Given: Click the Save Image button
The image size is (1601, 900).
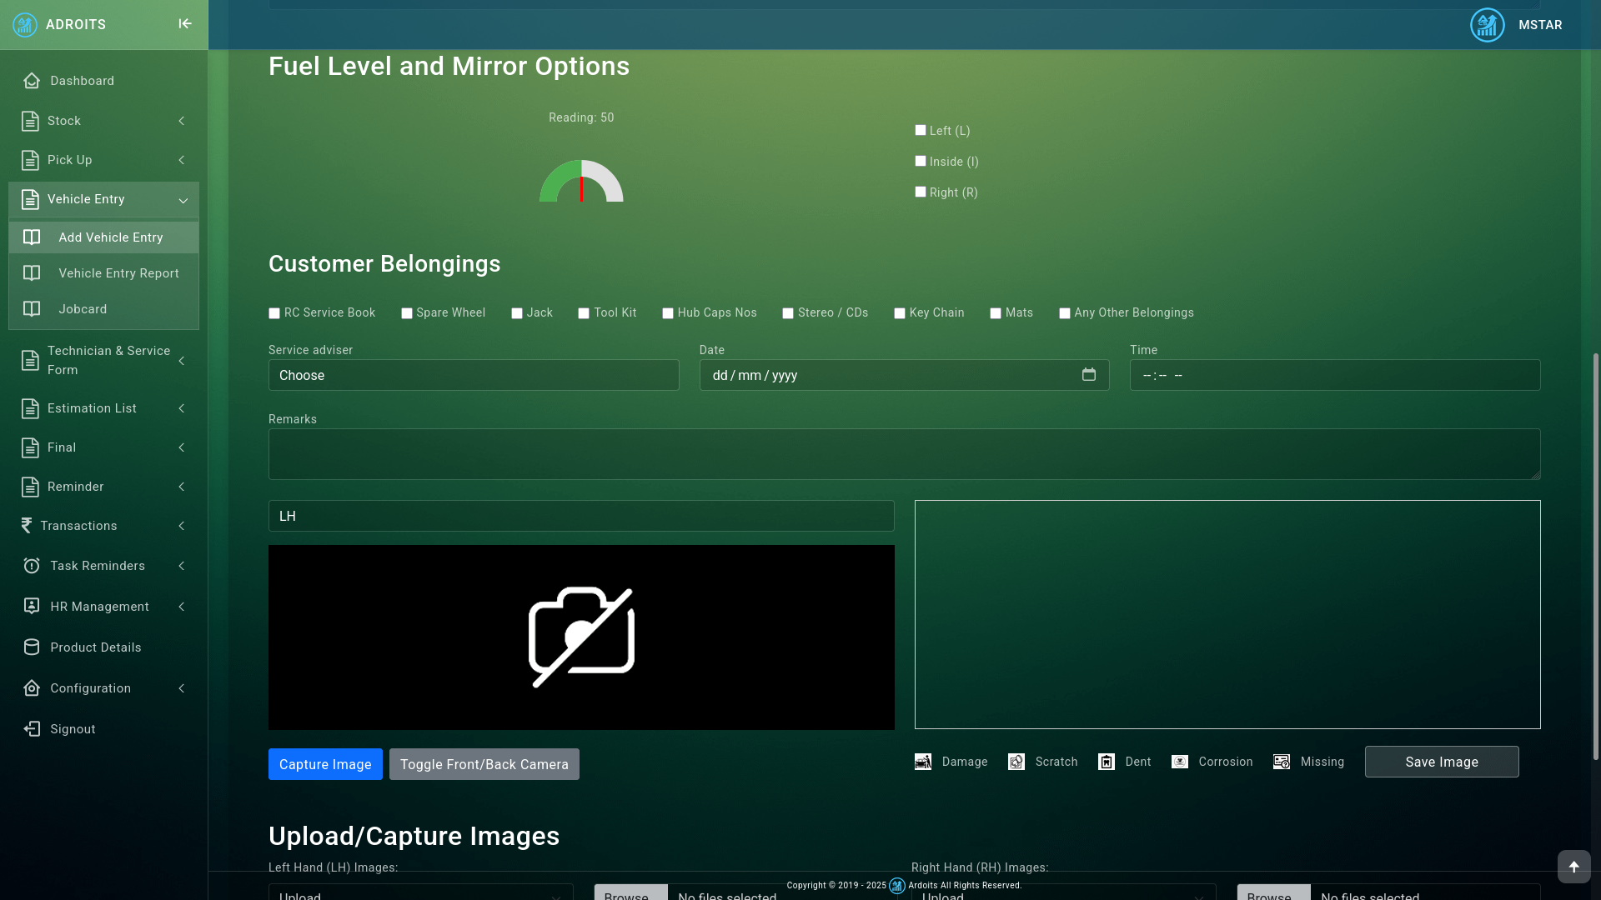Looking at the screenshot, I should click(1442, 762).
